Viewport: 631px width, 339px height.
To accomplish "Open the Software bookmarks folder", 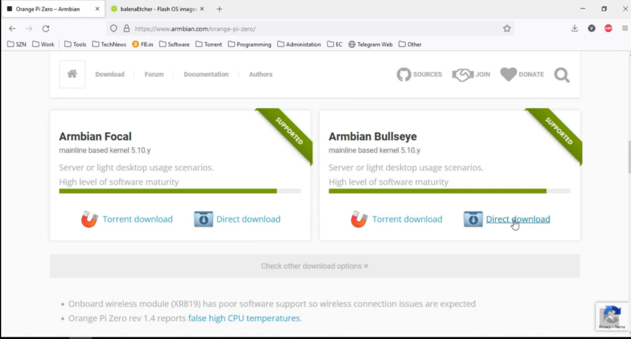I will (174, 44).
